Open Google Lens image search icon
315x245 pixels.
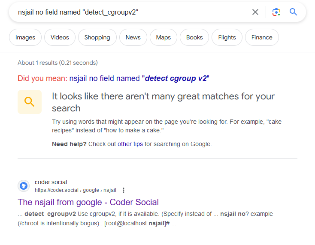276,12
